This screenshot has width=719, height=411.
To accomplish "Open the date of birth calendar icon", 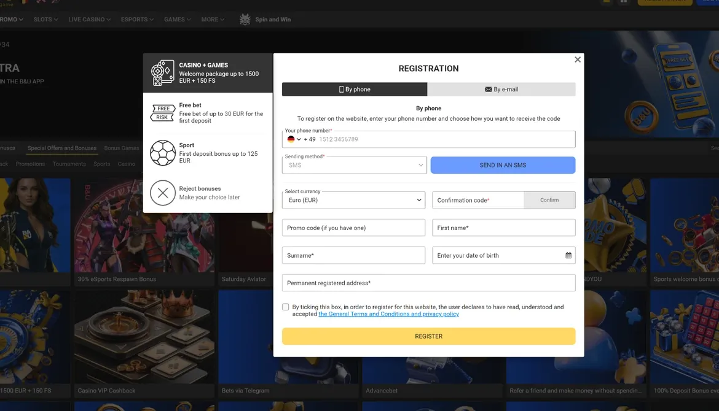I will point(568,255).
